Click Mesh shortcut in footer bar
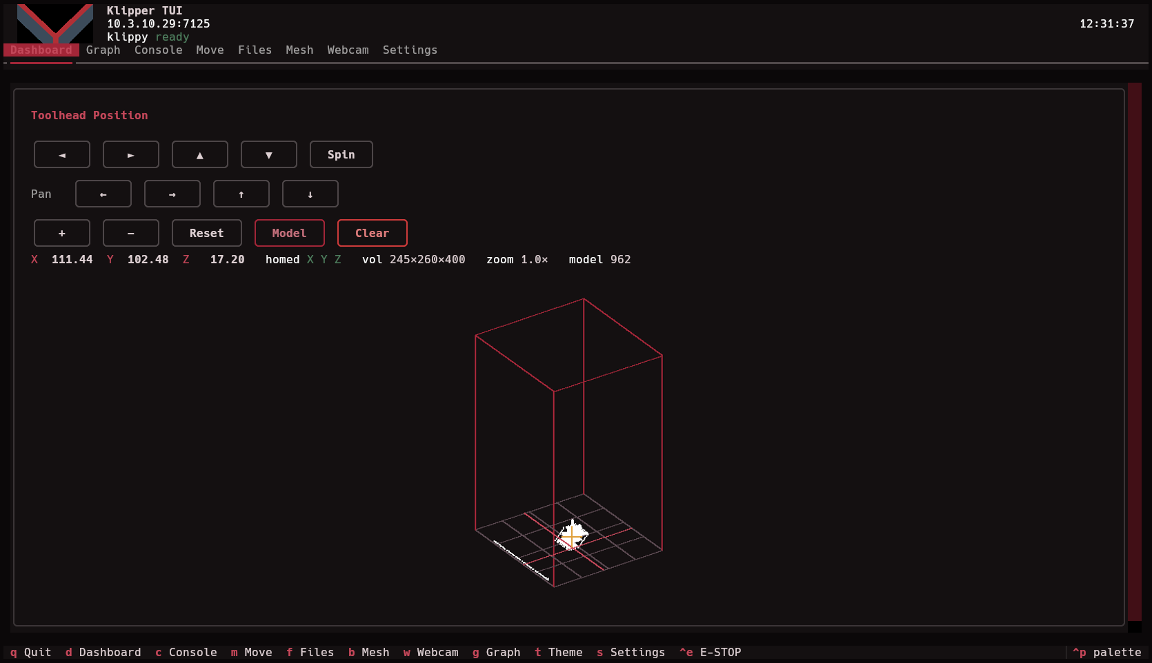The width and height of the screenshot is (1152, 663). coord(369,652)
